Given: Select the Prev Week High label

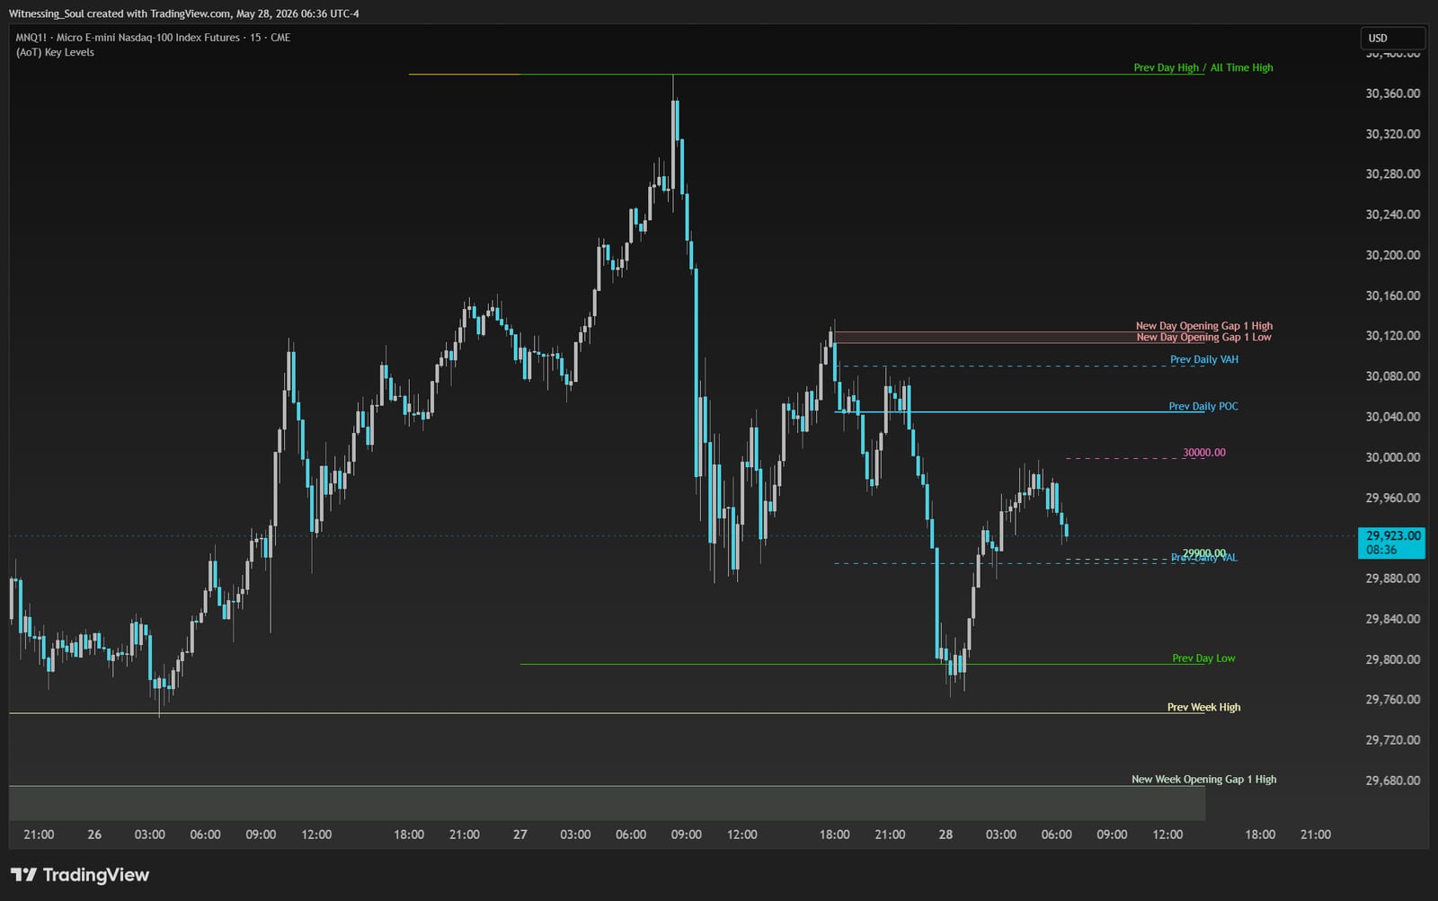Looking at the screenshot, I should pos(1203,707).
